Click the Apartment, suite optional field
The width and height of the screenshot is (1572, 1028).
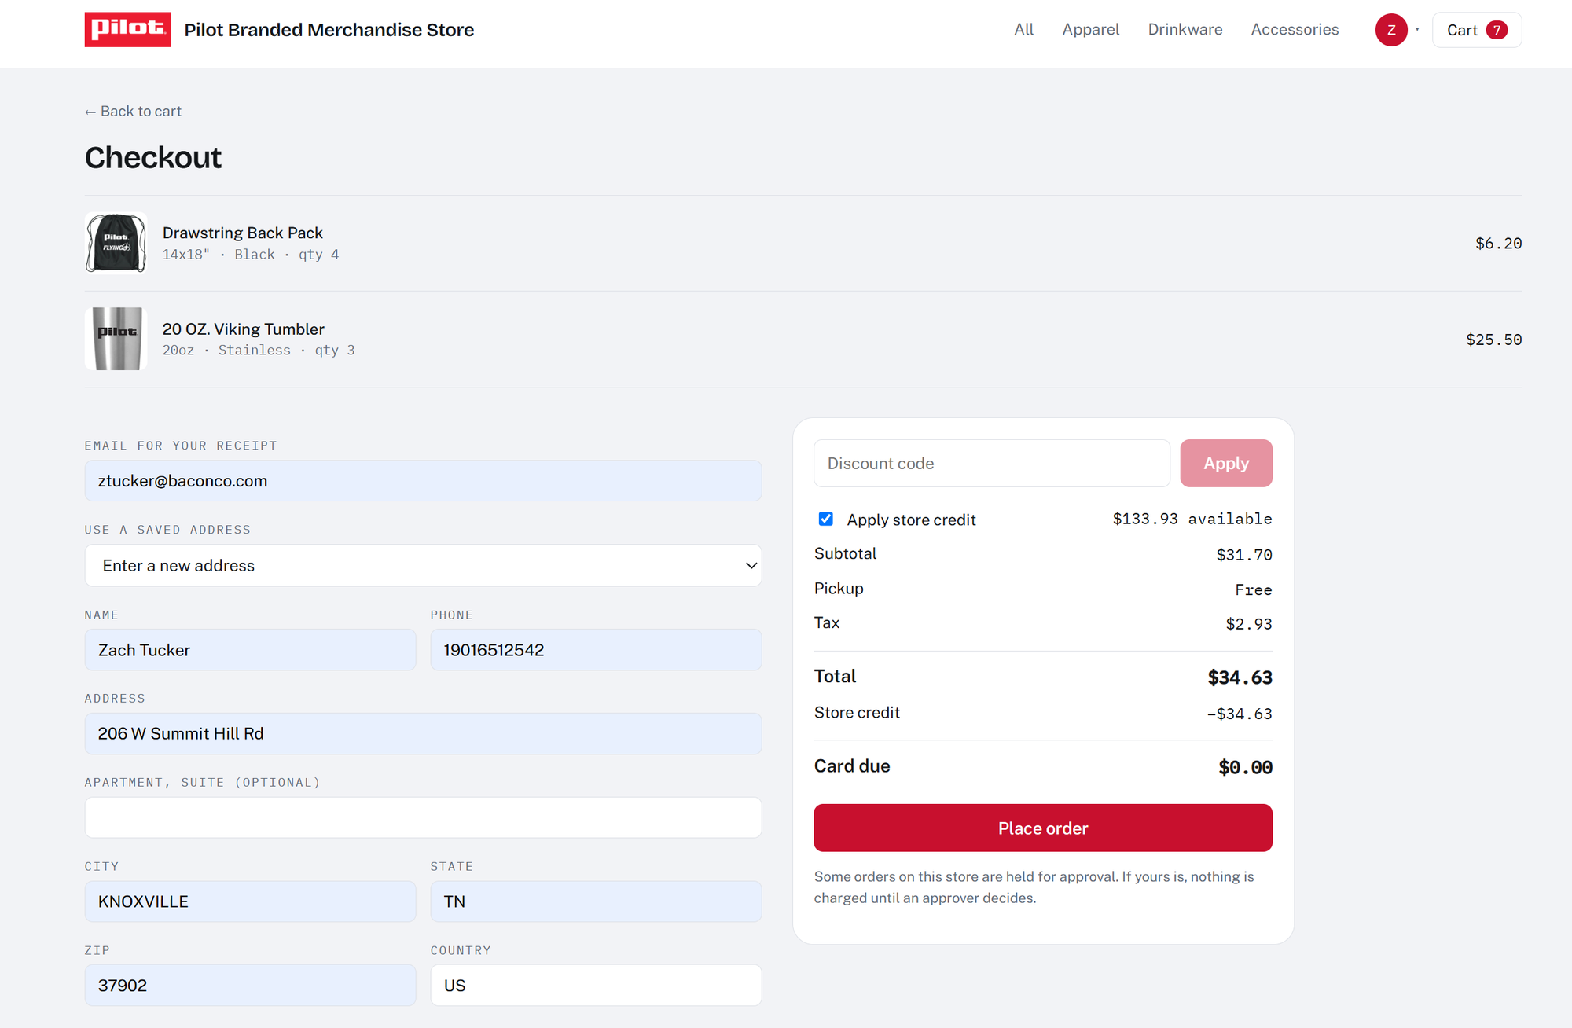coord(423,817)
